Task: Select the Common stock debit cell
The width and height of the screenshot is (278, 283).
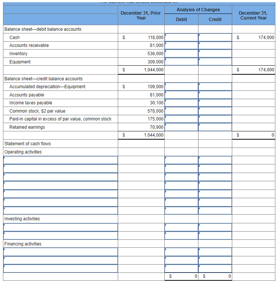Action: coord(181,111)
